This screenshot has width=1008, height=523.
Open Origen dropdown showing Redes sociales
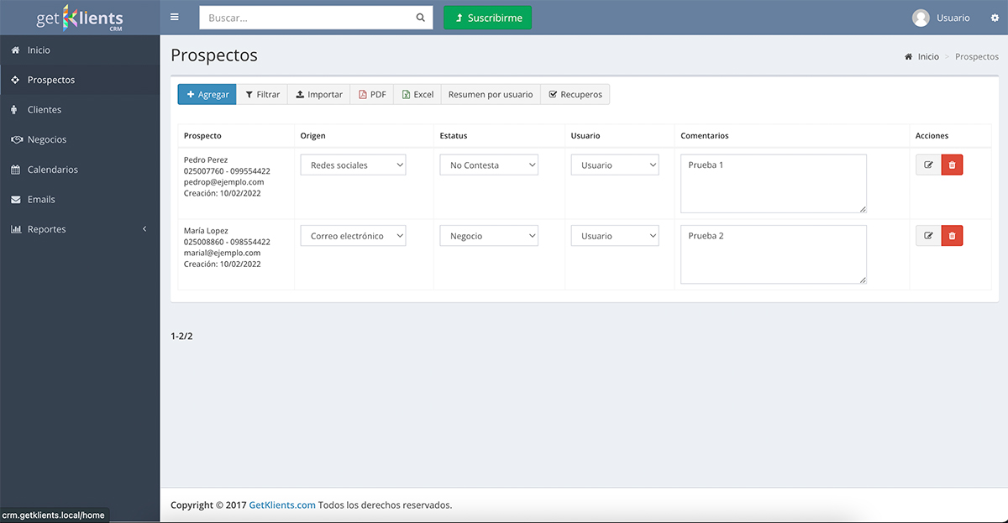point(353,165)
